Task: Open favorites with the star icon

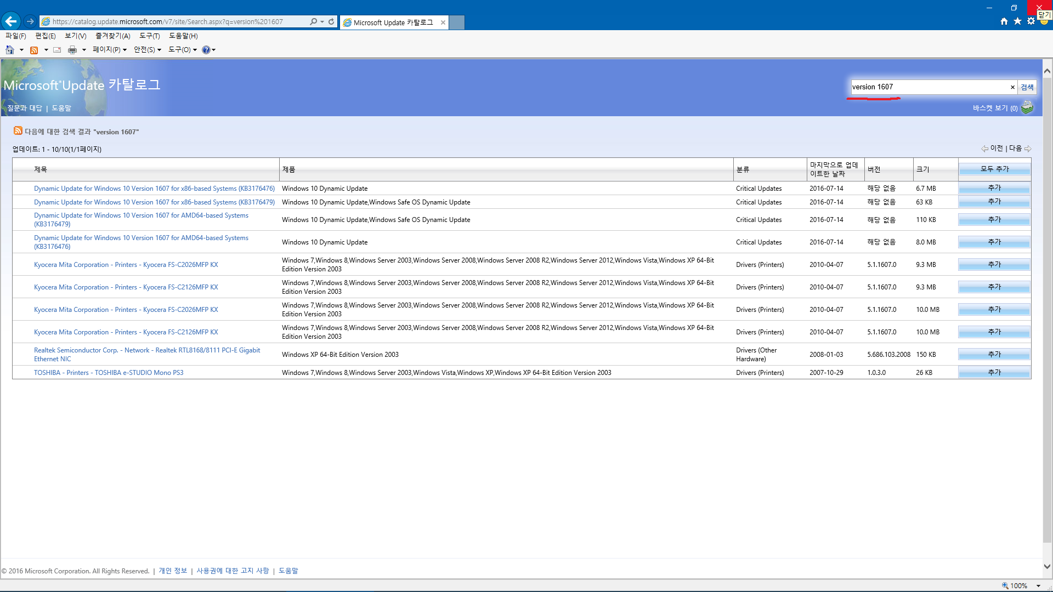Action: point(1017,21)
